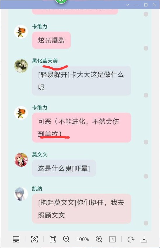Click 黑化蓝天美 user avatar
This screenshot has width=160, height=248.
point(21,66)
